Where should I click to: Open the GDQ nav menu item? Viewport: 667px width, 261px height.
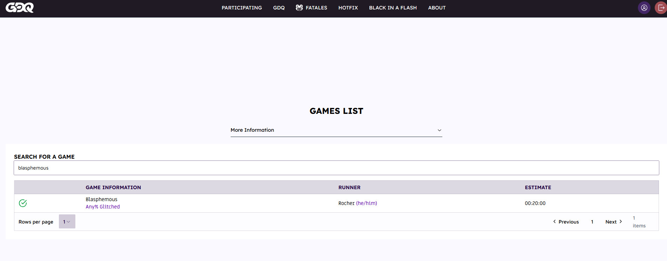279,8
